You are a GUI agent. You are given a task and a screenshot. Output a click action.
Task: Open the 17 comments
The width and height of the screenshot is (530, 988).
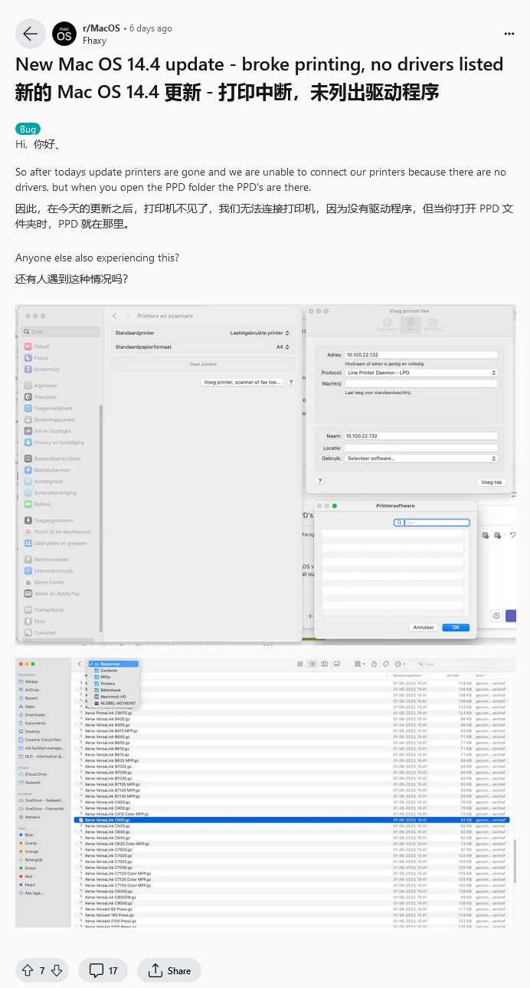click(103, 970)
